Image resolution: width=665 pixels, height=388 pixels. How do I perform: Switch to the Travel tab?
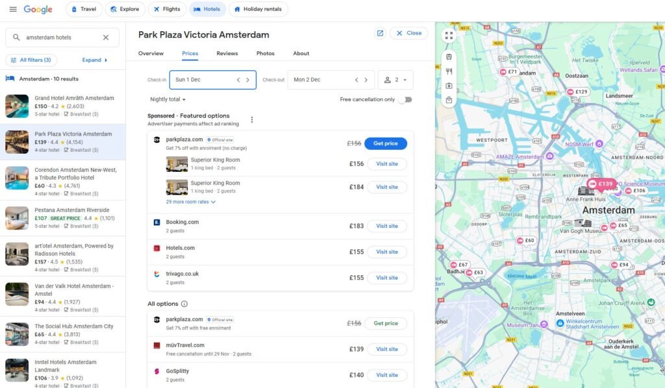click(84, 9)
